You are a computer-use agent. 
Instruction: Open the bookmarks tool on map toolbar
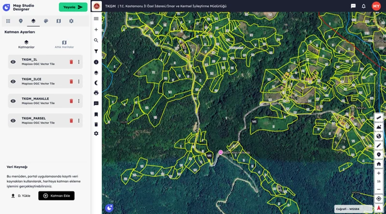[96, 114]
